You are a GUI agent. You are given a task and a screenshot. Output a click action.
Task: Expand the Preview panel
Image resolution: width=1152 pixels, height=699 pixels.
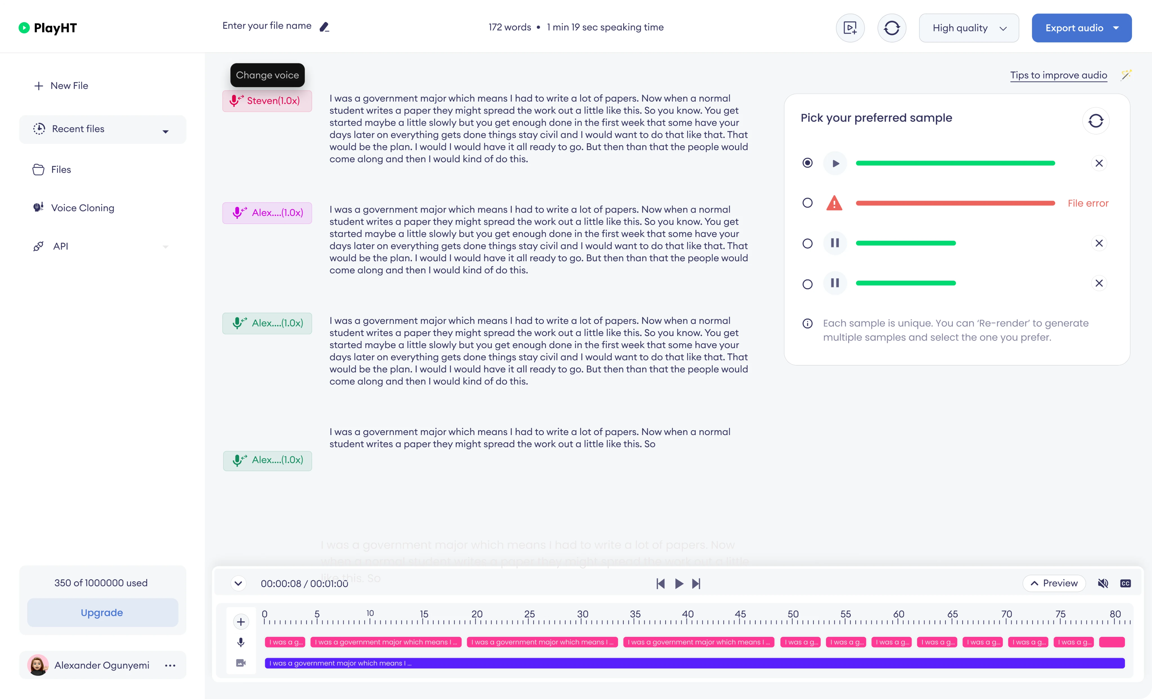pos(1054,583)
